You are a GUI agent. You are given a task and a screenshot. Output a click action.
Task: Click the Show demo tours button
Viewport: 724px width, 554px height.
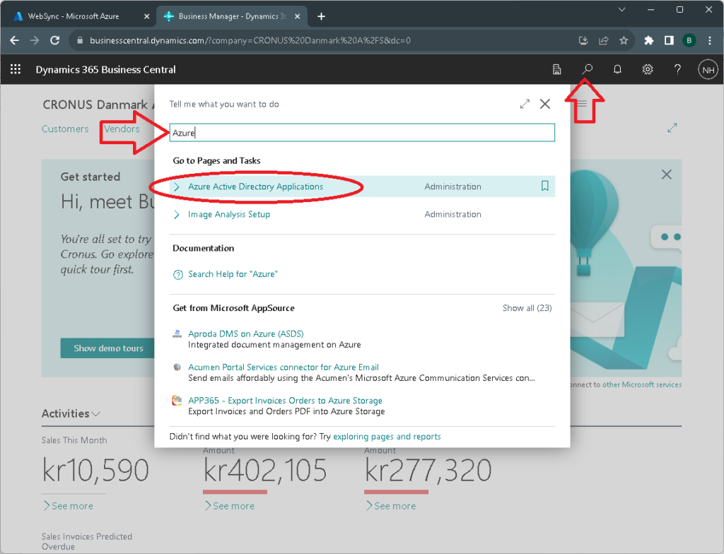click(107, 348)
